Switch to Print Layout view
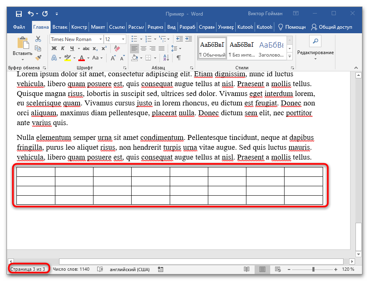369x281 pixels. coord(262,269)
